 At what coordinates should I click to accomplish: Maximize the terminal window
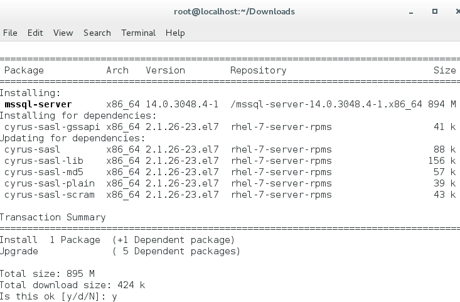(x=435, y=11)
